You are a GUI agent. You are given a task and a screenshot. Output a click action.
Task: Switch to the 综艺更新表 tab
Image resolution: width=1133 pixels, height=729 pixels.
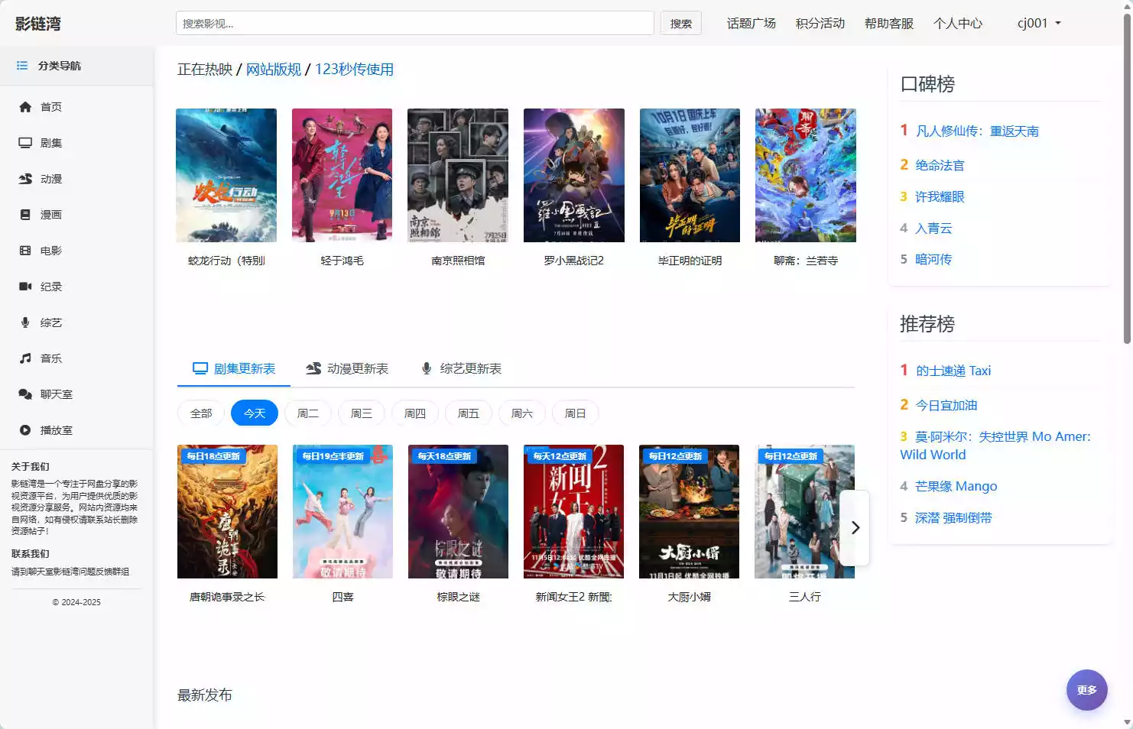point(461,369)
